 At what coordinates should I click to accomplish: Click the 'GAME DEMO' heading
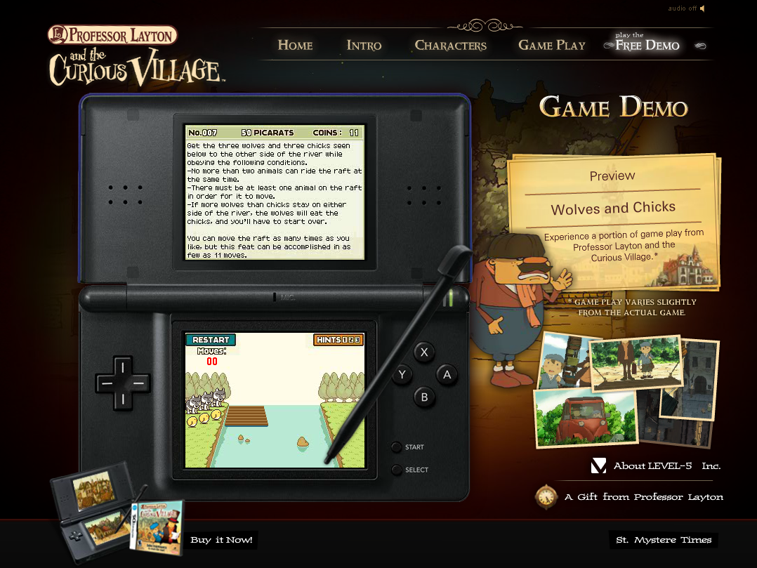pyautogui.click(x=613, y=107)
